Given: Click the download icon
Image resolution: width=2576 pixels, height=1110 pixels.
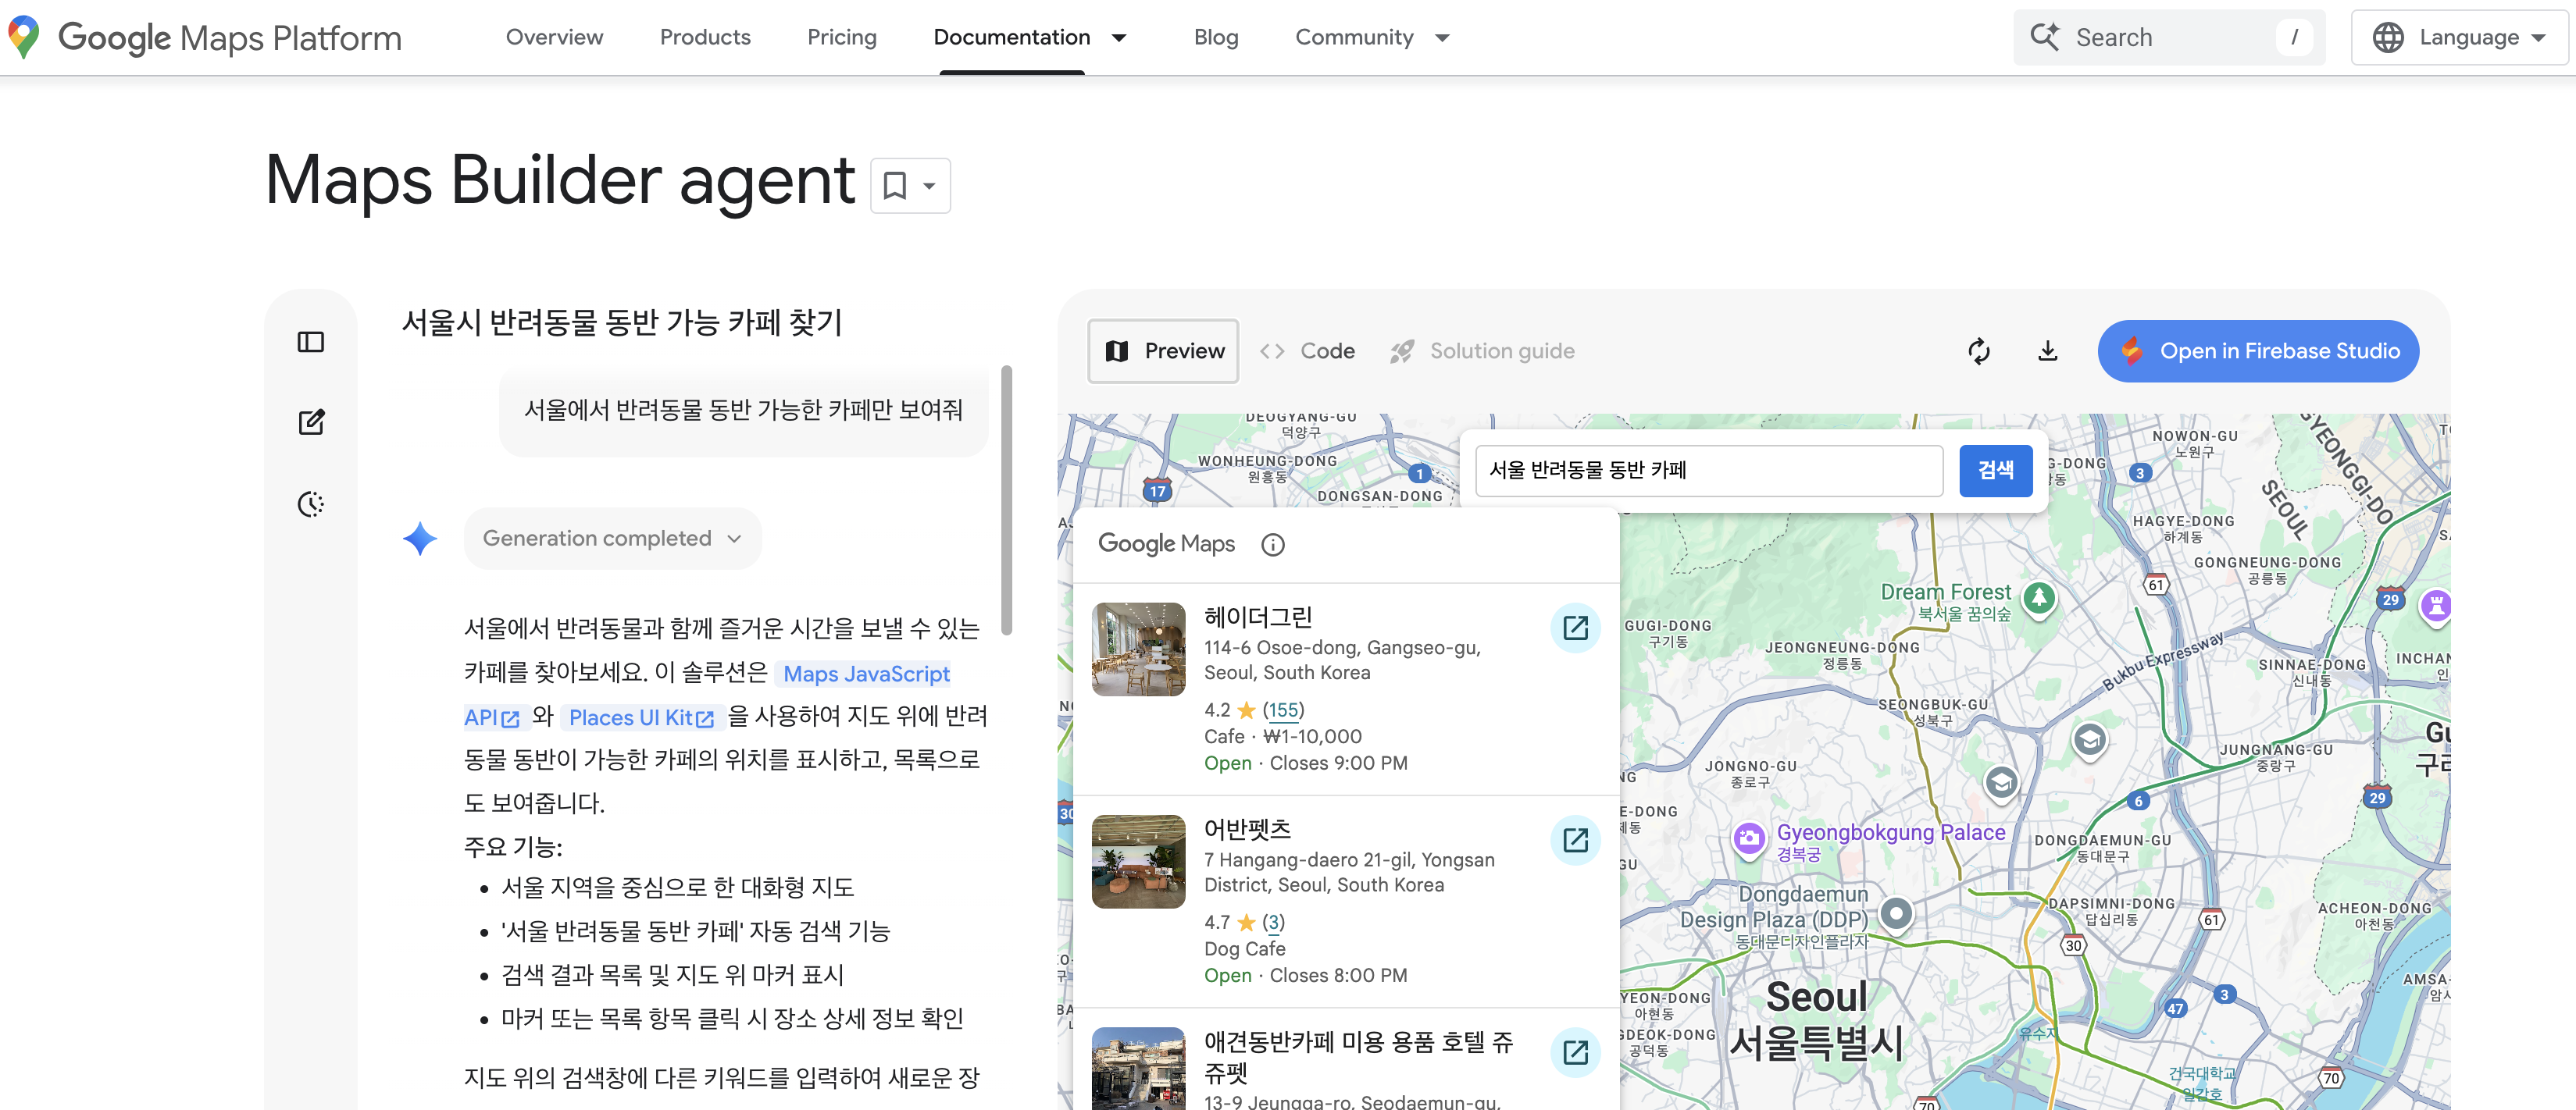Looking at the screenshot, I should pos(2047,350).
